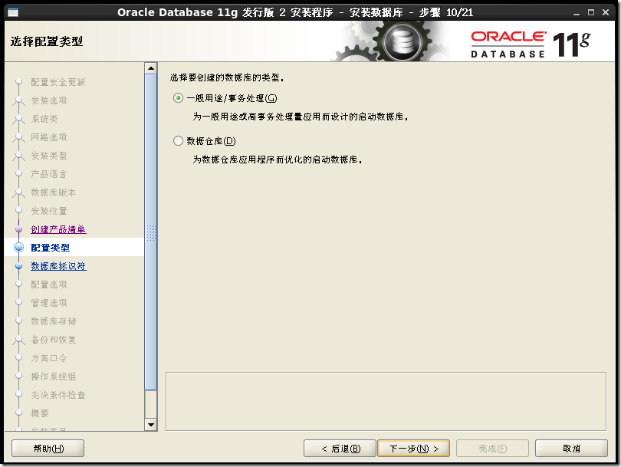Select 数据仓库 radio button
The width and height of the screenshot is (621, 467).
pyautogui.click(x=178, y=140)
